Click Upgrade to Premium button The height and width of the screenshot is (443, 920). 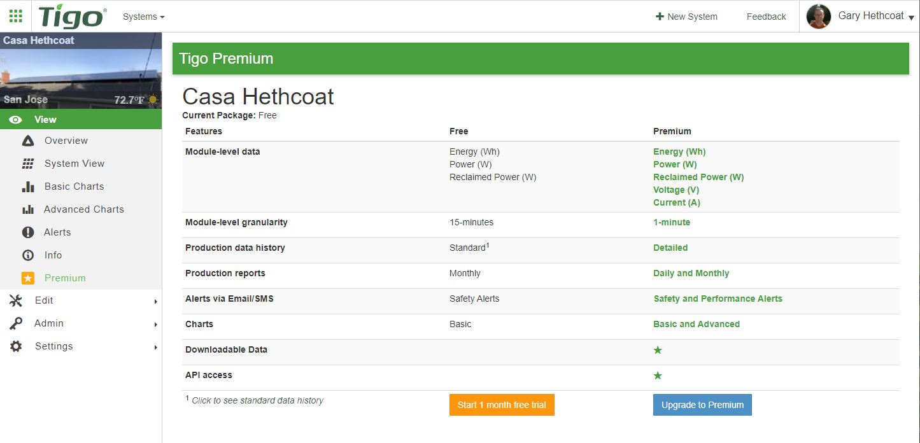(702, 405)
